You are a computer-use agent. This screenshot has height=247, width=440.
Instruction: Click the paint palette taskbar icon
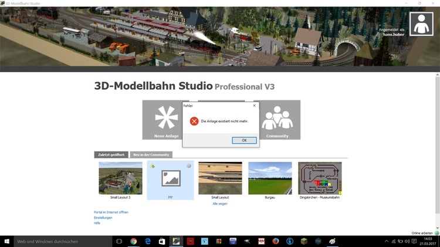point(332,241)
